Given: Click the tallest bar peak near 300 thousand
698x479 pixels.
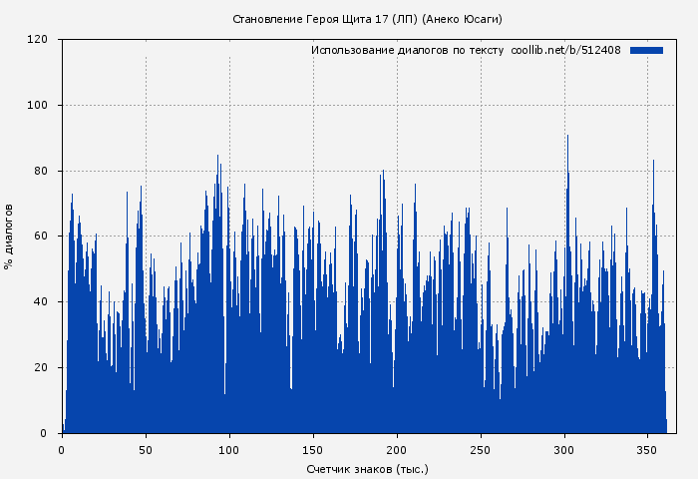Looking at the screenshot, I should coord(567,138).
